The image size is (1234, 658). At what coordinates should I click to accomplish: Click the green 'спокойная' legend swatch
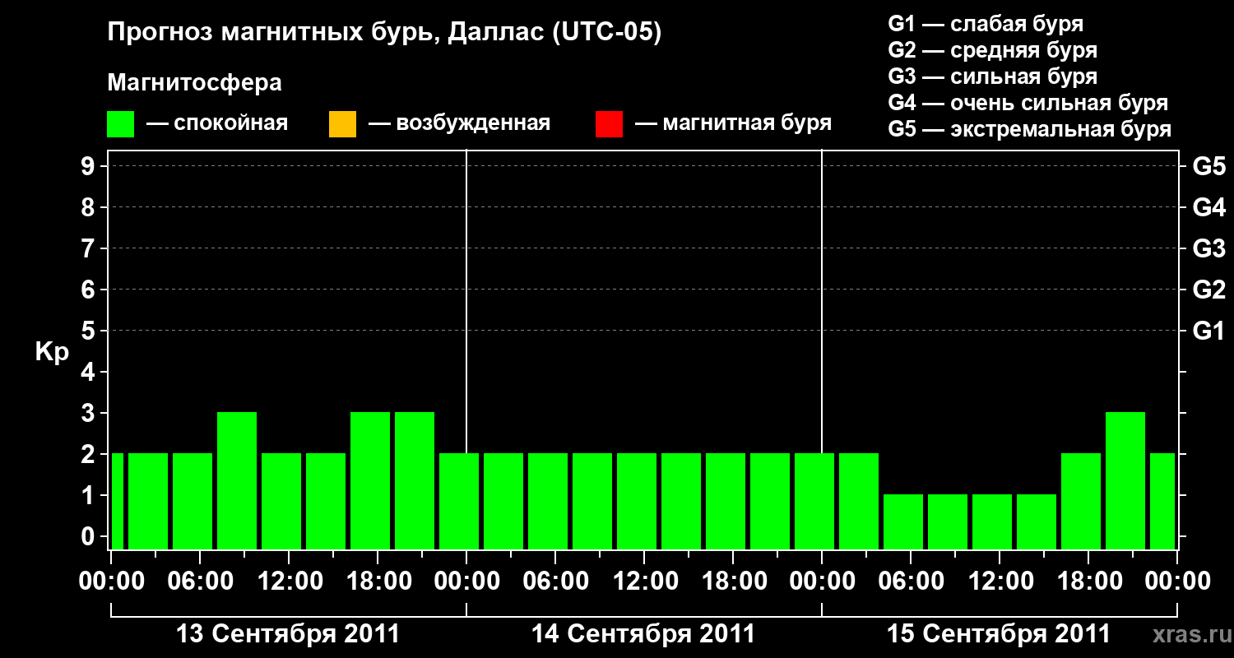[x=121, y=124]
